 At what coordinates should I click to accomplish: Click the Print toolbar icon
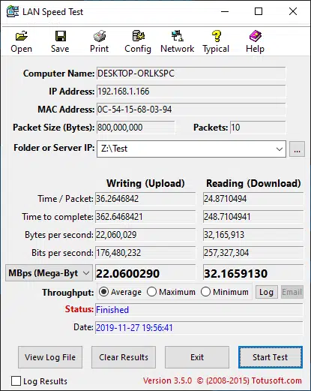pos(100,36)
